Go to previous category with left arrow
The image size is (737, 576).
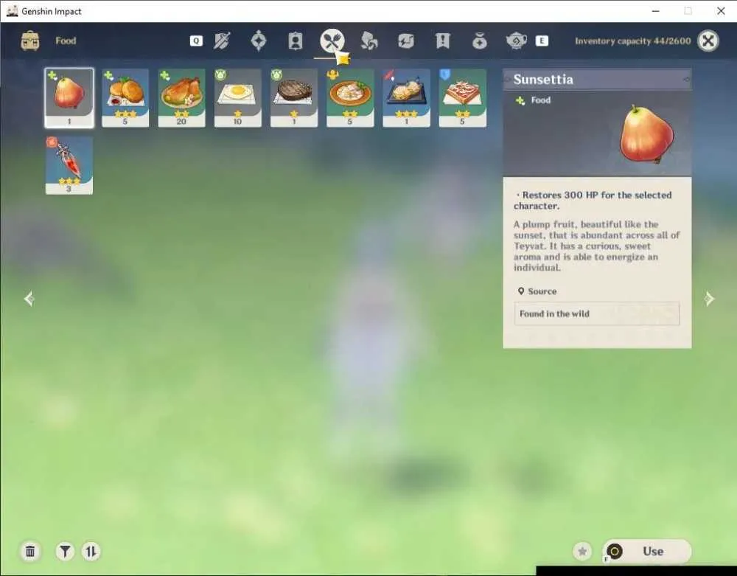(x=29, y=299)
